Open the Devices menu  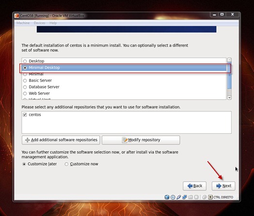pyautogui.click(x=40, y=23)
